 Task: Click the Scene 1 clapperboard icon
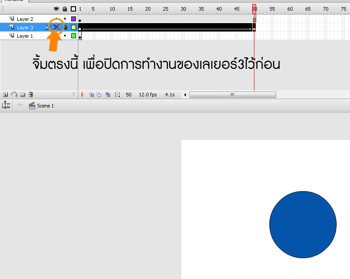pos(32,105)
